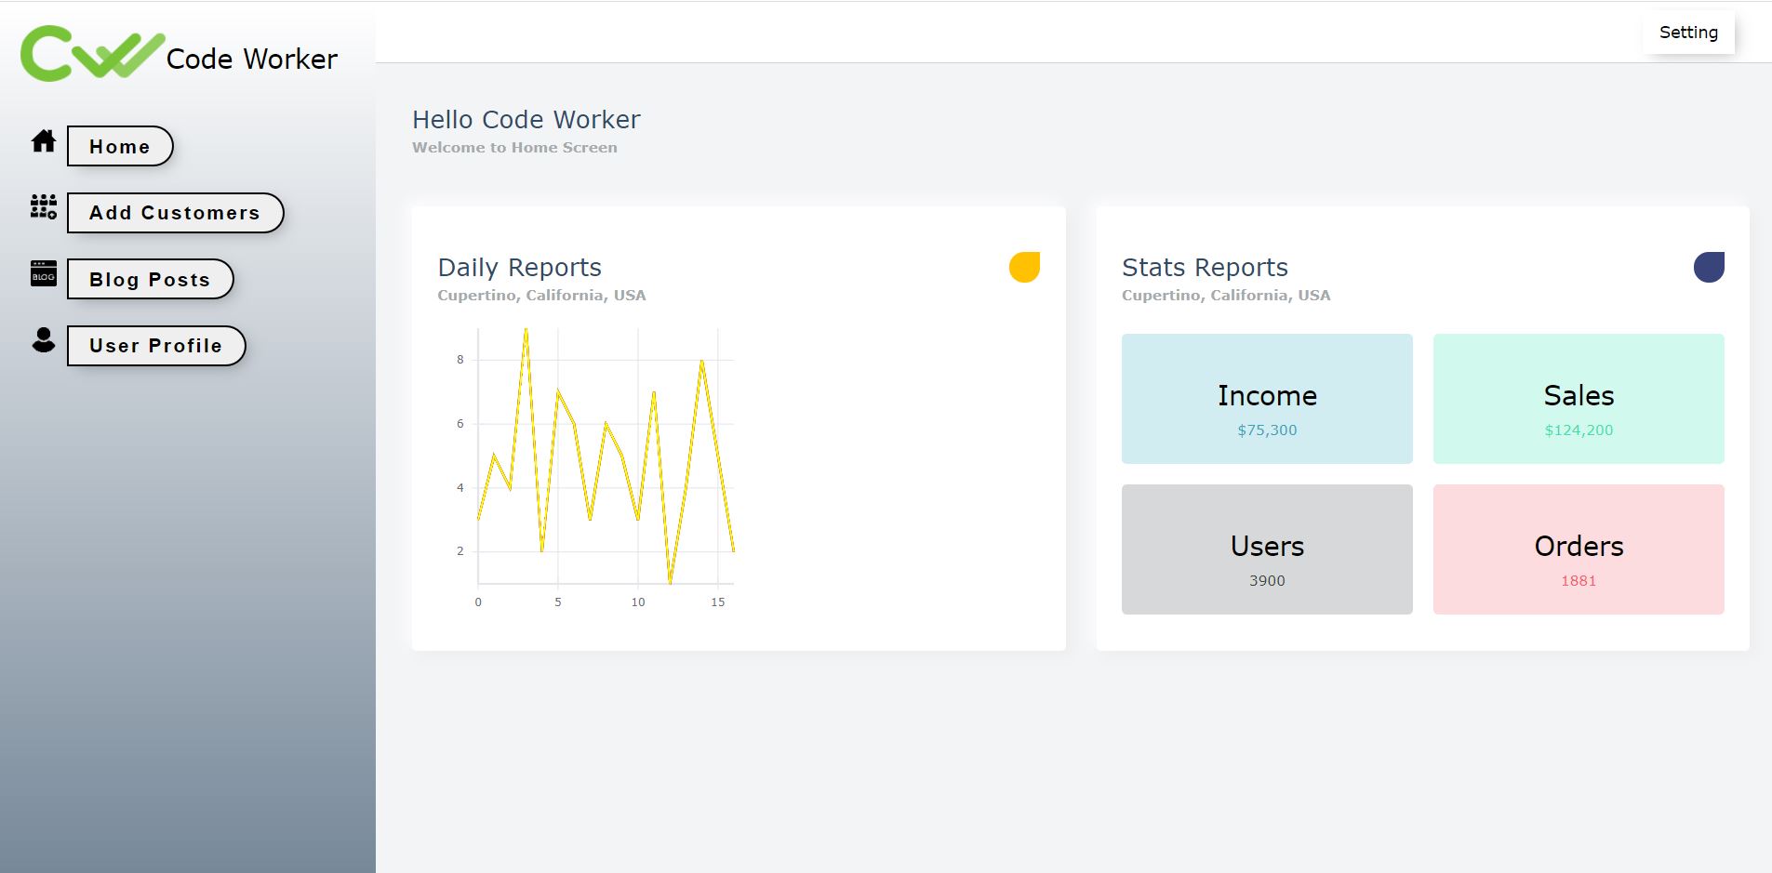
Task: Click the Daily Reports title
Action: (x=520, y=268)
